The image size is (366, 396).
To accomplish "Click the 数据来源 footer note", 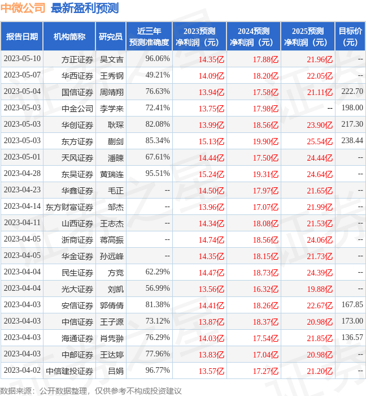I will 91,391.
